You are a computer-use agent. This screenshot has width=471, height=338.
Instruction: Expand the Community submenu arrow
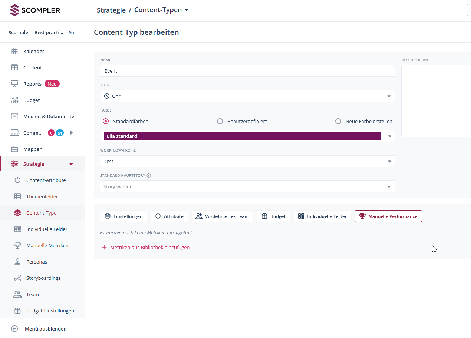coord(71,133)
